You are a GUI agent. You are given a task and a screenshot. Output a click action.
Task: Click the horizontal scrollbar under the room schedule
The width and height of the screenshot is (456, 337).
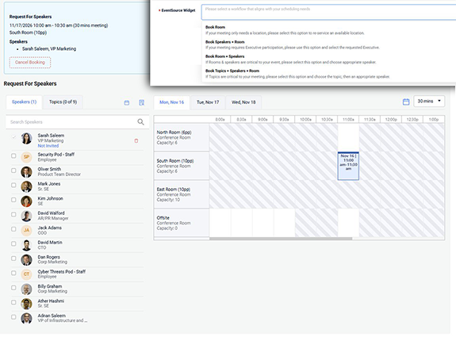point(281,239)
